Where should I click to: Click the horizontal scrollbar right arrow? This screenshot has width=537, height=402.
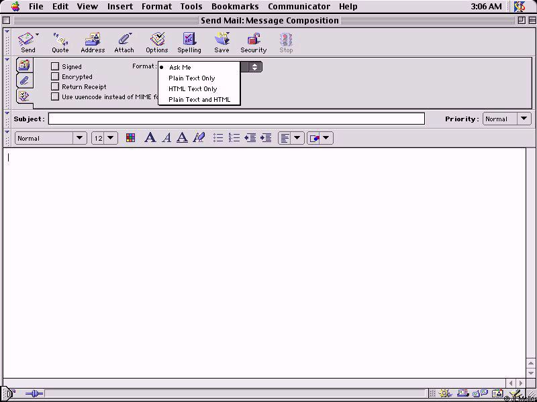tap(521, 383)
